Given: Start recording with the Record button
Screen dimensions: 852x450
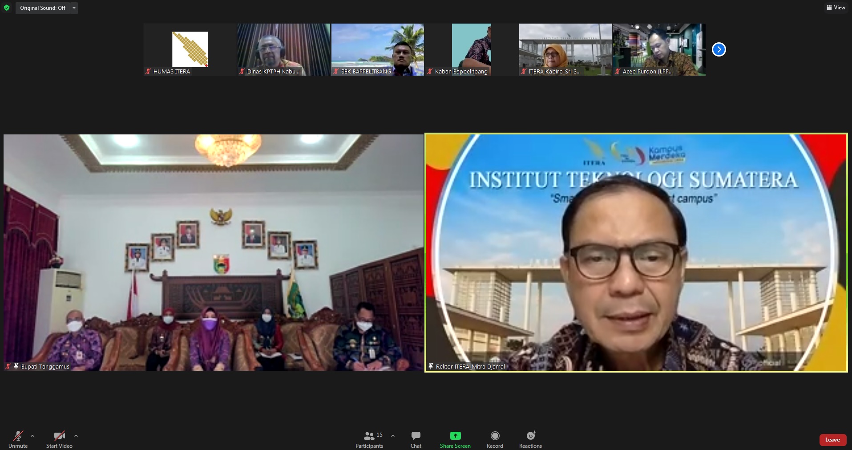Looking at the screenshot, I should pyautogui.click(x=495, y=439).
